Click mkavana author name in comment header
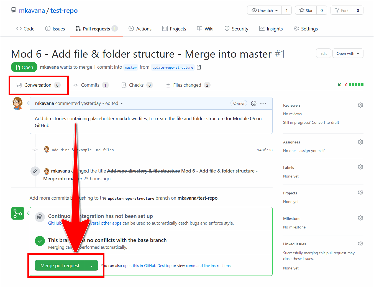 (x=45, y=103)
